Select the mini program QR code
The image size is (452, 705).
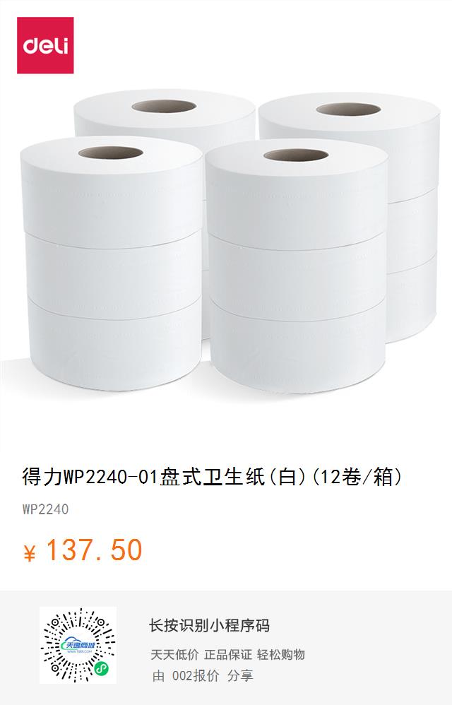tap(78, 645)
